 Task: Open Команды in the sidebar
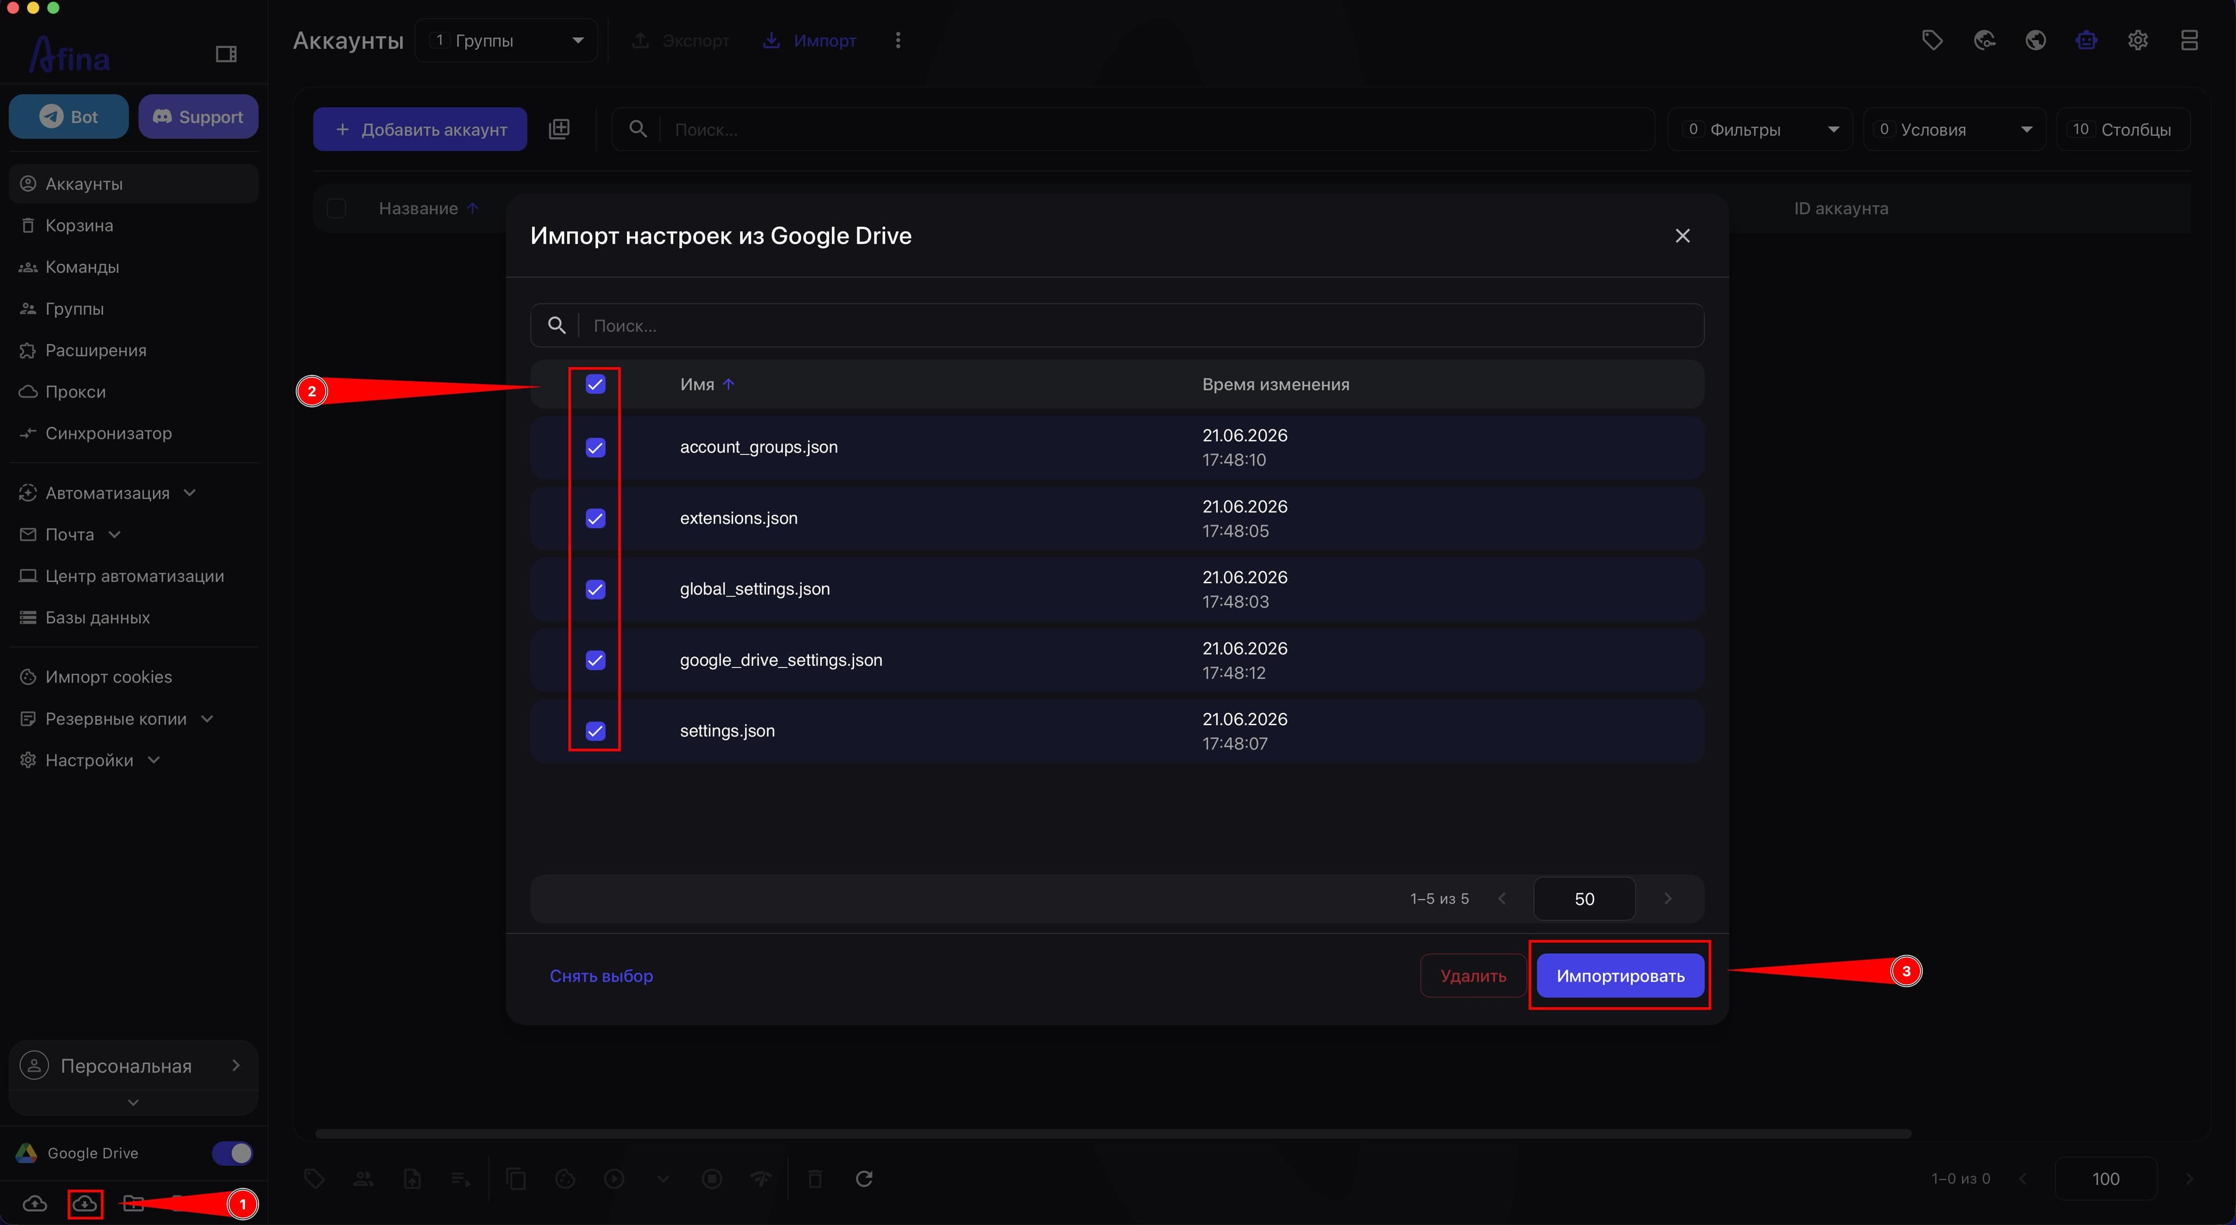[x=134, y=267]
